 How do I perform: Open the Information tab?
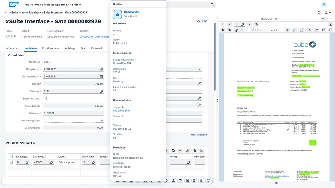point(12,48)
